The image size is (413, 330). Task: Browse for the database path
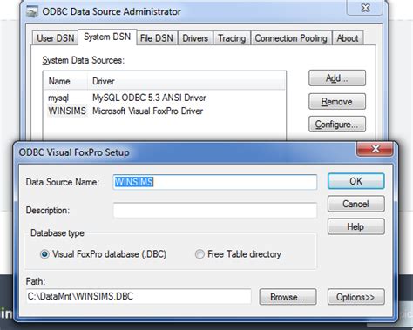288,297
